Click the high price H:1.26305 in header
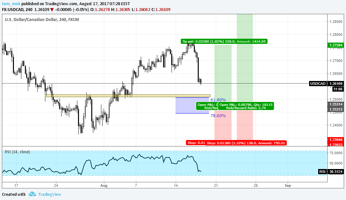This screenshot has width=346, height=200. pyautogui.click(x=121, y=9)
